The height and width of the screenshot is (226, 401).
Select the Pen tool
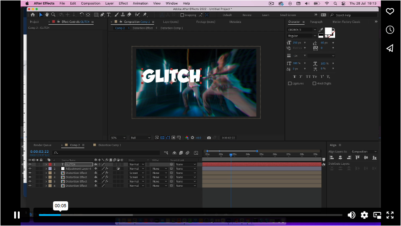click(x=102, y=15)
